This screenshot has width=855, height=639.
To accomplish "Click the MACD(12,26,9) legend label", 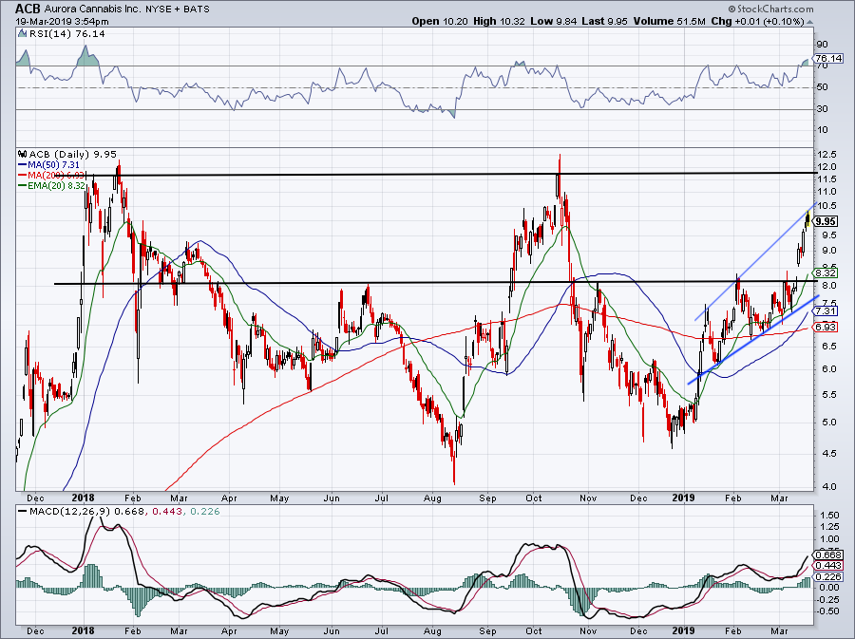I will click(x=71, y=512).
